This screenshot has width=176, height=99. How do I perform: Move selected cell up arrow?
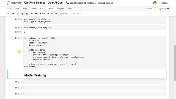pos(32,13)
